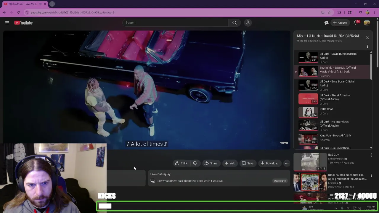Open Chrome three-dot menu
Viewport: 379px width, 213px height.
(375, 12)
